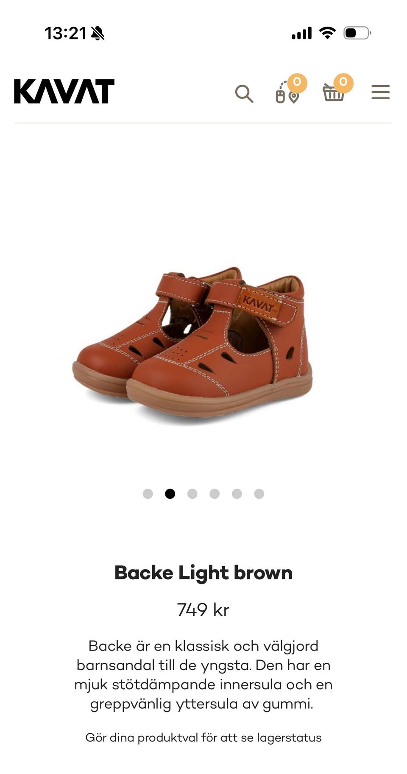Image resolution: width=407 pixels, height=774 pixels.
Task: Select the active black carousel dot
Action: point(170,494)
